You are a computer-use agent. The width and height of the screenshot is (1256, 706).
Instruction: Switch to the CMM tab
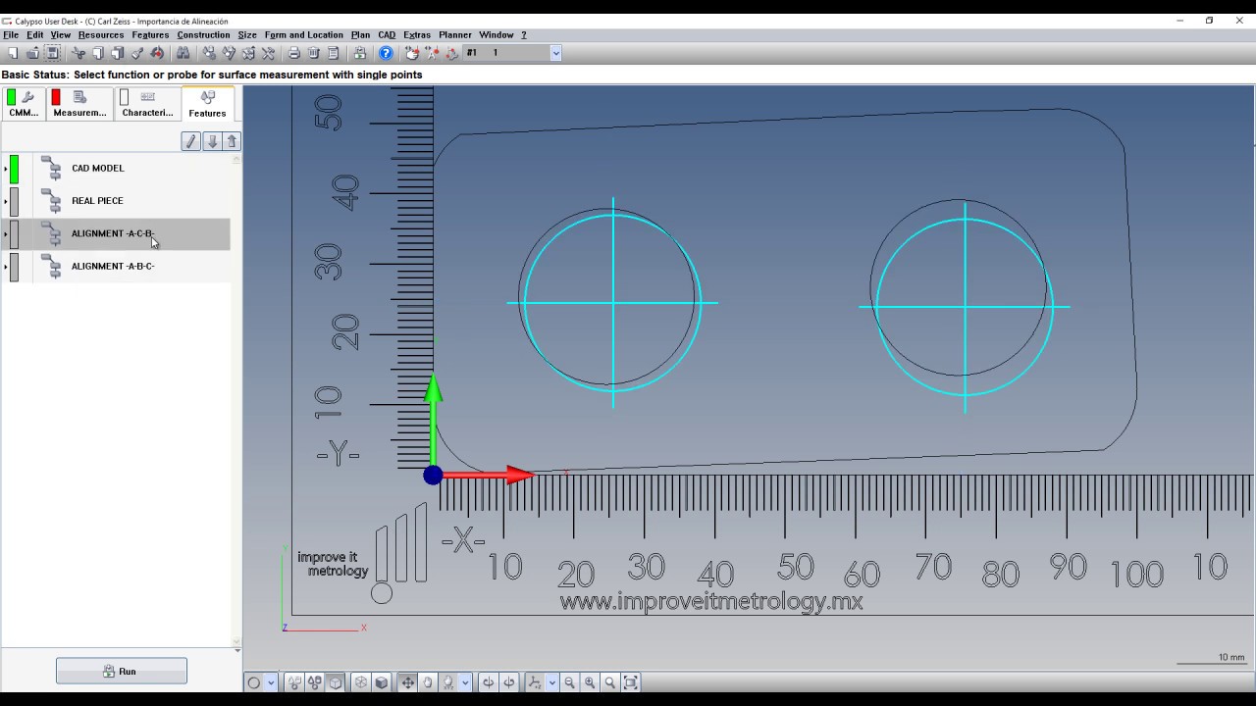tap(24, 104)
